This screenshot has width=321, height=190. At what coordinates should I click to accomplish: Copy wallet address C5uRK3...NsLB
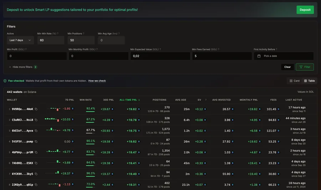[x=36, y=120]
